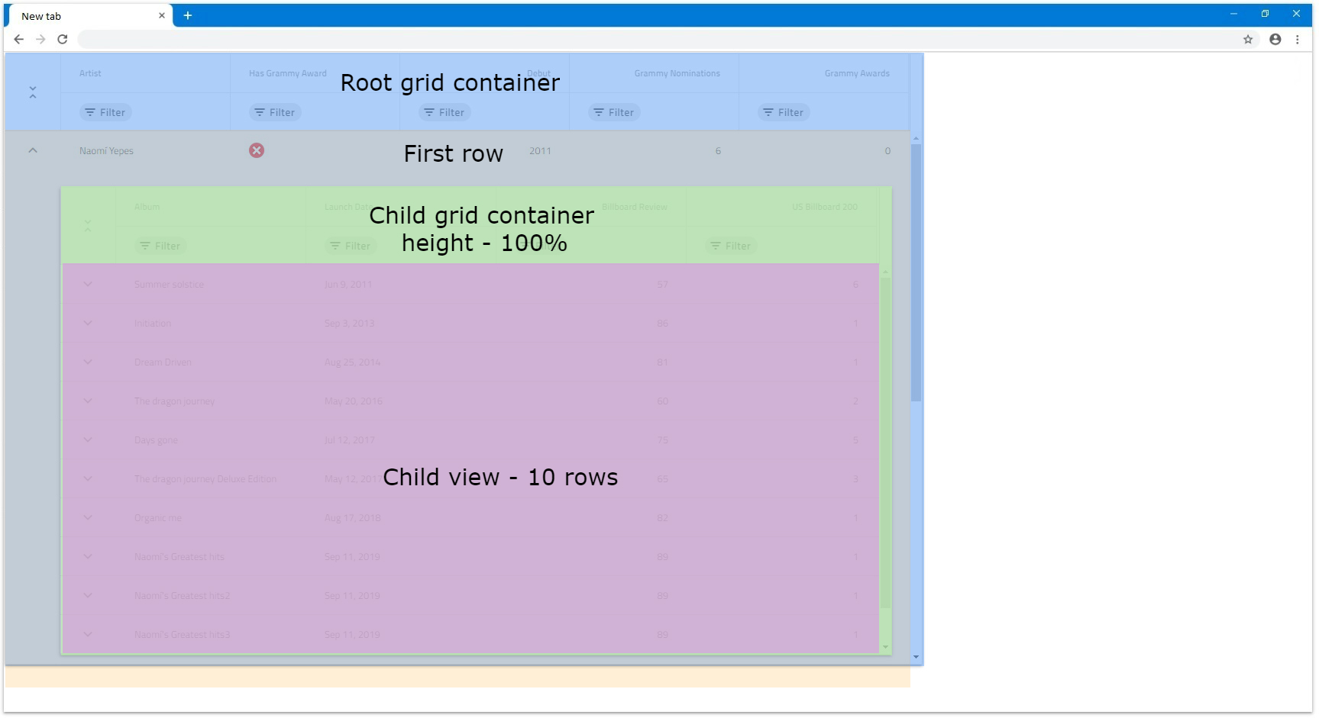Screen dimensions: 1319x718
Task: Expand the Summer solstice album row
Action: click(x=88, y=285)
